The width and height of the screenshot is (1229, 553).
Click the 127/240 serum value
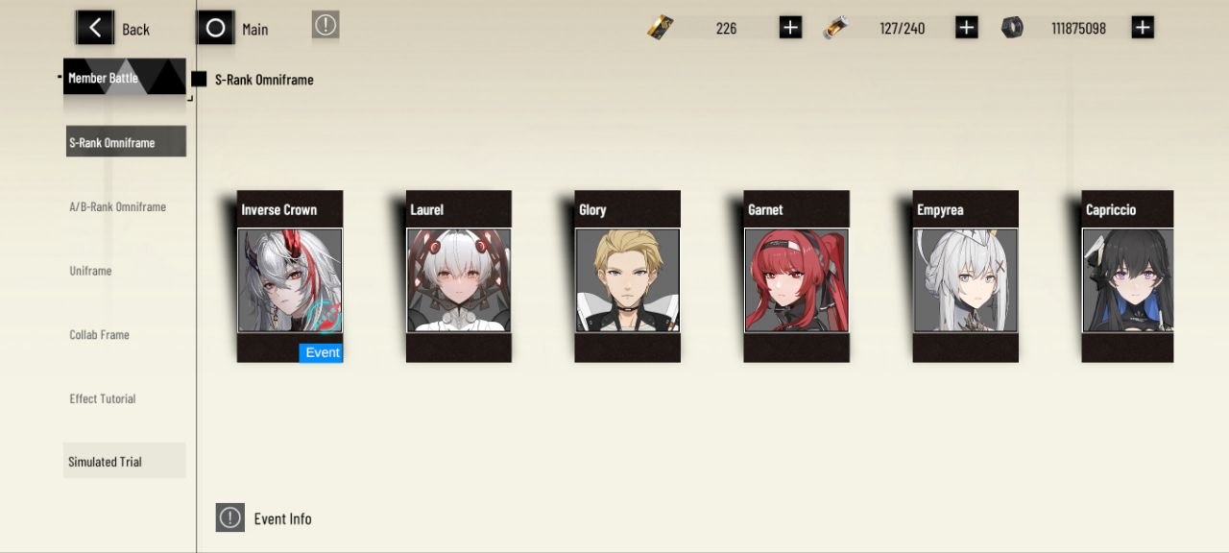(903, 29)
